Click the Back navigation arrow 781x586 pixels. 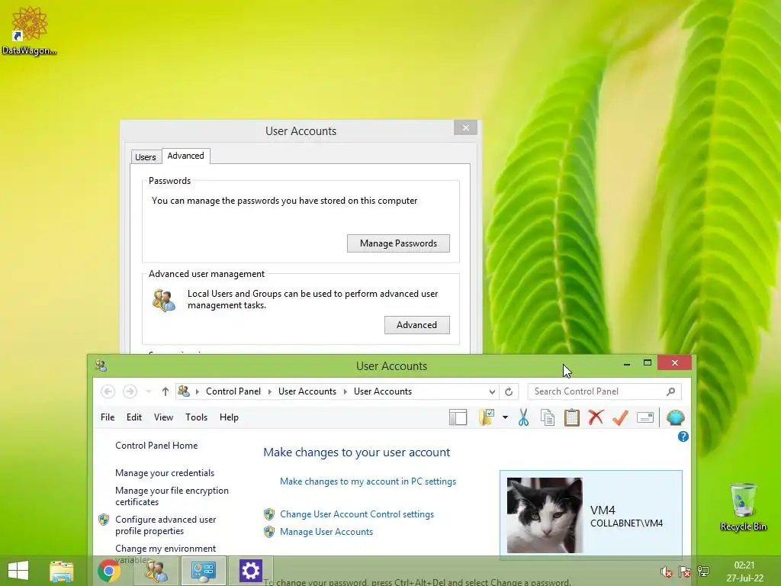coord(108,391)
